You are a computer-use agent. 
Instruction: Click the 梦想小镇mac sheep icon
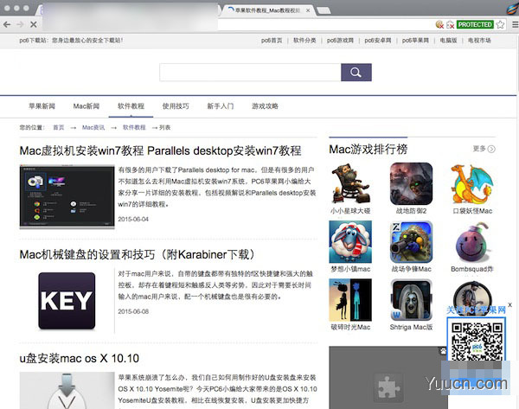(350, 242)
